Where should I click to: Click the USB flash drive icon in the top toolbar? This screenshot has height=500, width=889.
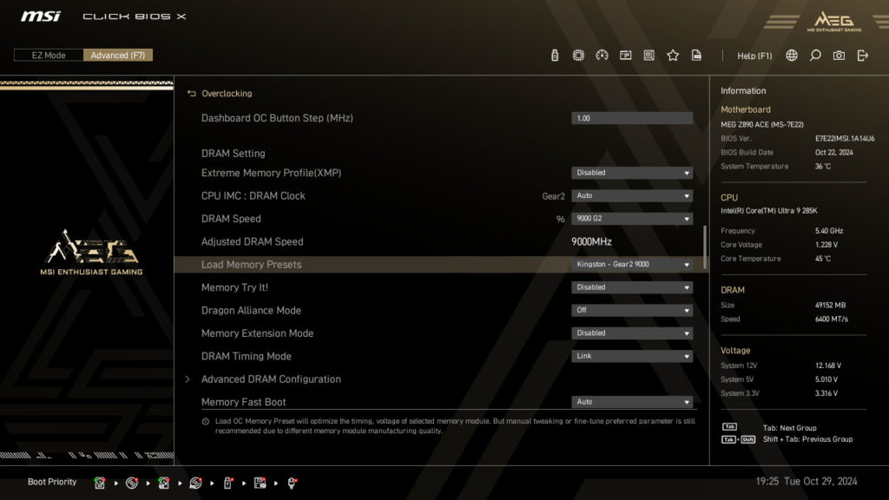555,55
